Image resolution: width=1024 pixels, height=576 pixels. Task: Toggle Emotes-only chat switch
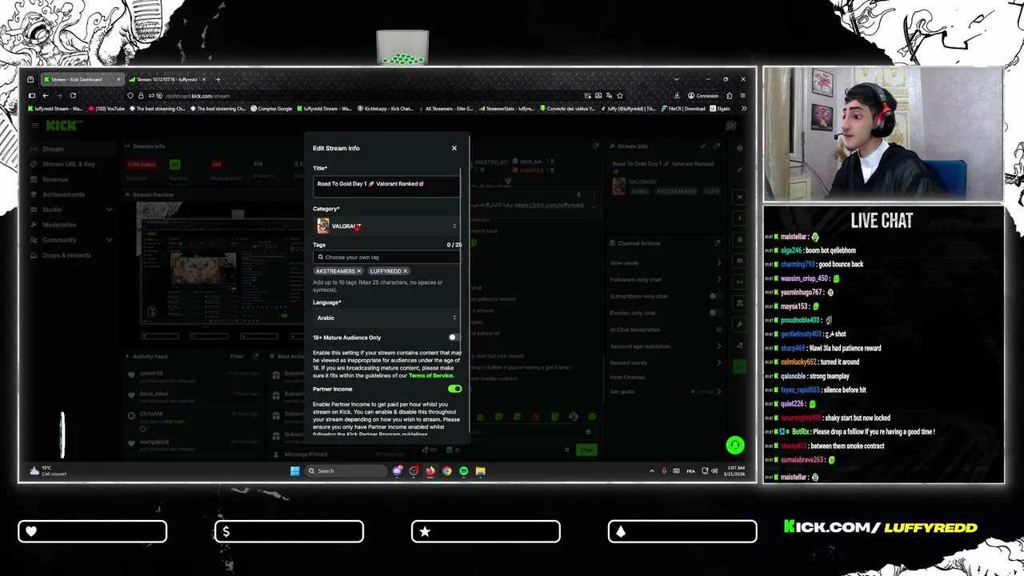pyautogui.click(x=715, y=313)
